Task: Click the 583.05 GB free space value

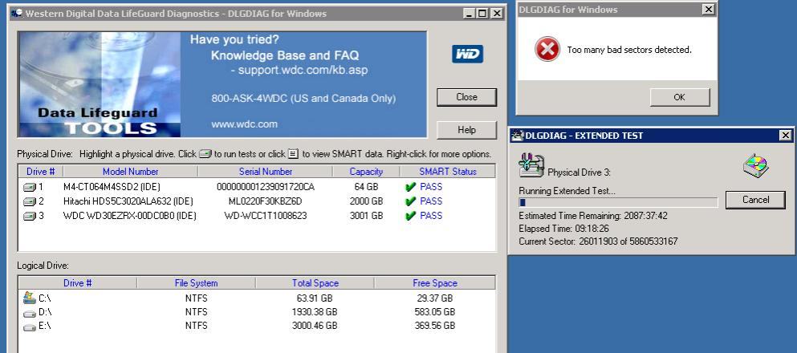Action: [x=434, y=312]
